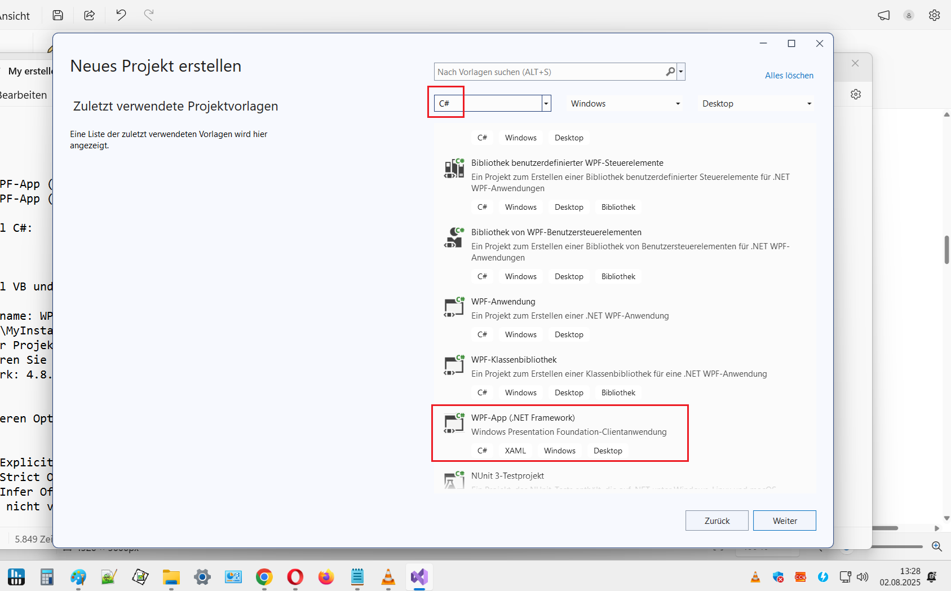Open settings gear in the top-right corner
The height and width of the screenshot is (591, 951).
(934, 15)
